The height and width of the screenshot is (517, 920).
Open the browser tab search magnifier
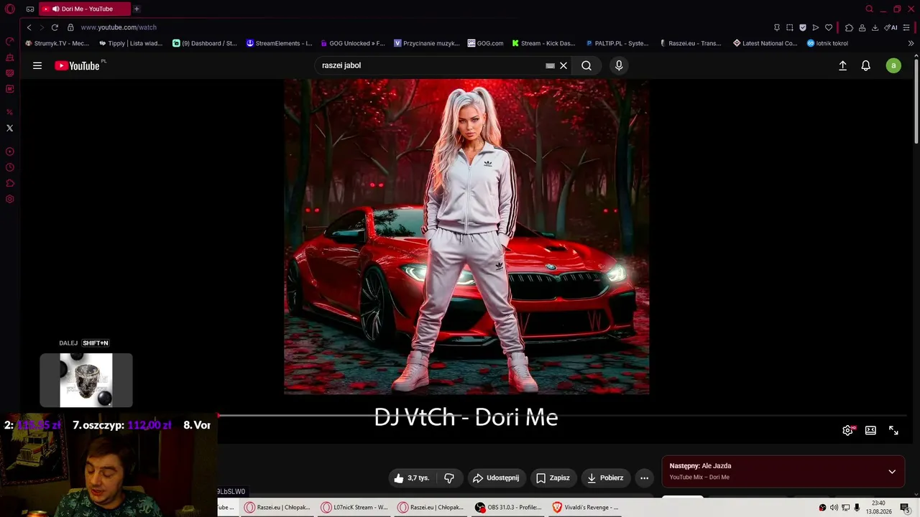point(869,9)
